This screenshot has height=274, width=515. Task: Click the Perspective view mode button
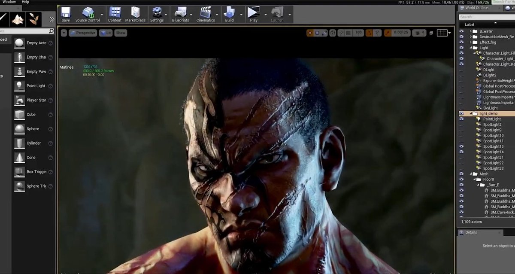83,33
